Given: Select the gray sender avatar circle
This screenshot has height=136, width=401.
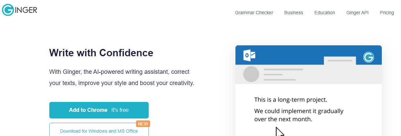Looking at the screenshot, I should (251, 74).
